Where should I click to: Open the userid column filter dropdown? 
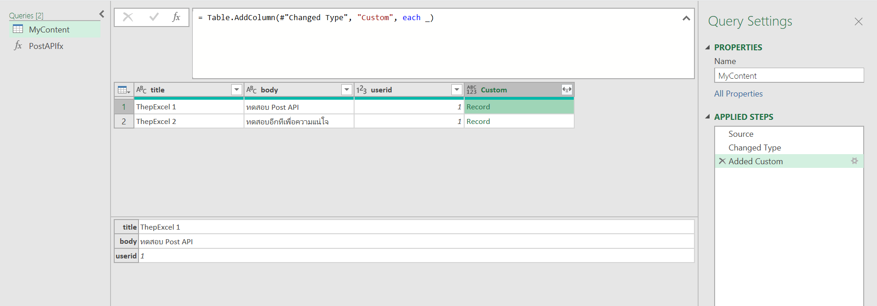click(x=457, y=90)
